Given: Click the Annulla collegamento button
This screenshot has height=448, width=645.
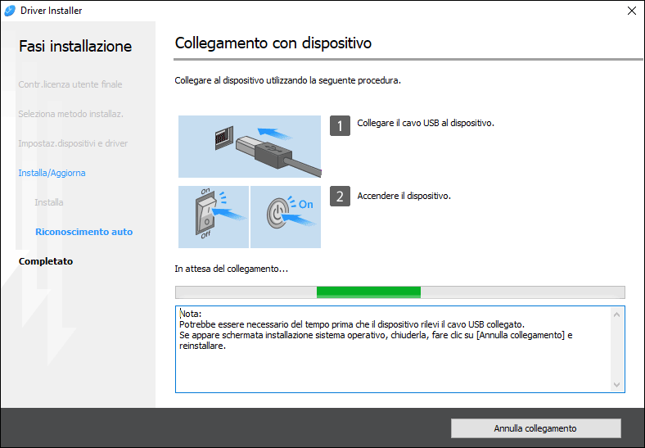Looking at the screenshot, I should point(535,428).
